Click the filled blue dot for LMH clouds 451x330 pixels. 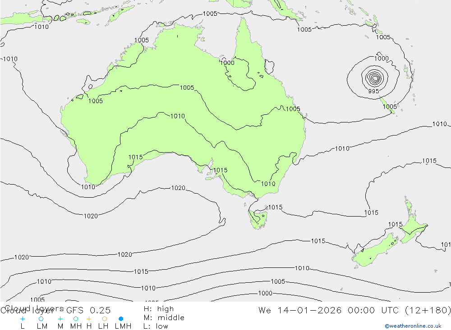tap(121, 319)
